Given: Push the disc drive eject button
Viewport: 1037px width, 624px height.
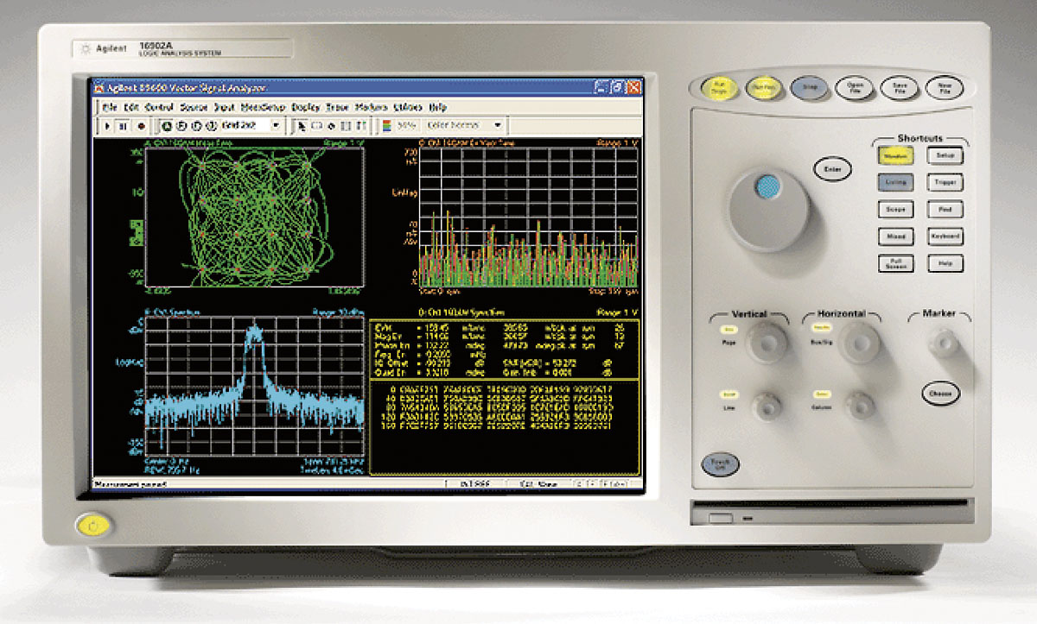Looking at the screenshot, I should pyautogui.click(x=722, y=518).
